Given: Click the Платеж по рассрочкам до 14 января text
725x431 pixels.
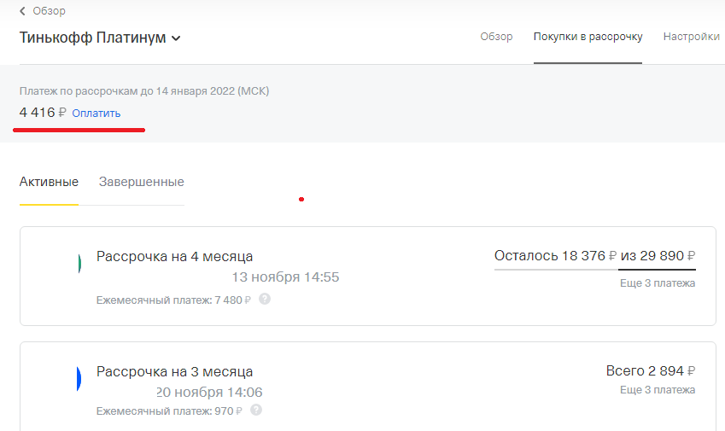Looking at the screenshot, I should (144, 91).
